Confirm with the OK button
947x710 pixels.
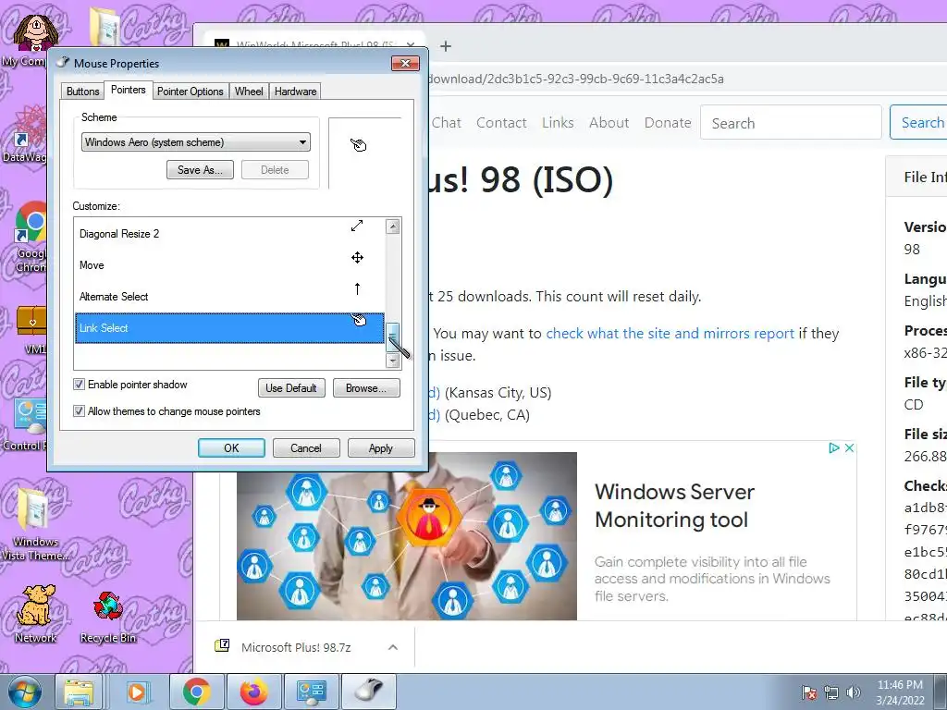coord(231,448)
